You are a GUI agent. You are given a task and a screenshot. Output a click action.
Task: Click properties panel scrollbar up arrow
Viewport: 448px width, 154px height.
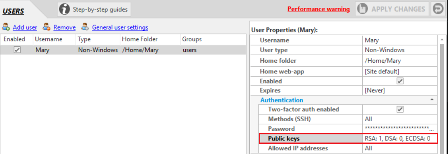(x=442, y=40)
